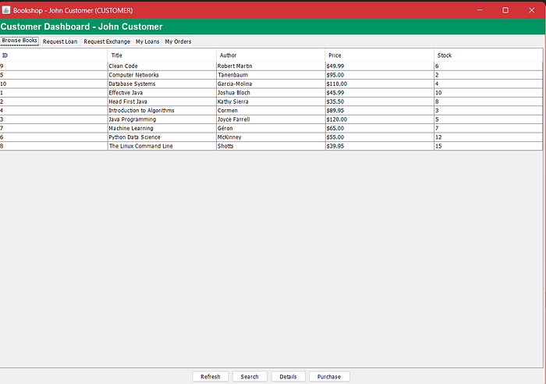The height and width of the screenshot is (384, 546).
Task: Click author cell Shotts
Action: click(x=271, y=146)
